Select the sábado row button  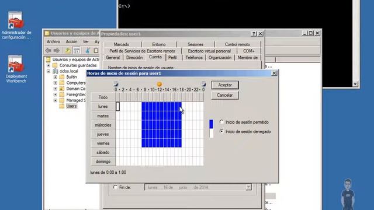103,152
